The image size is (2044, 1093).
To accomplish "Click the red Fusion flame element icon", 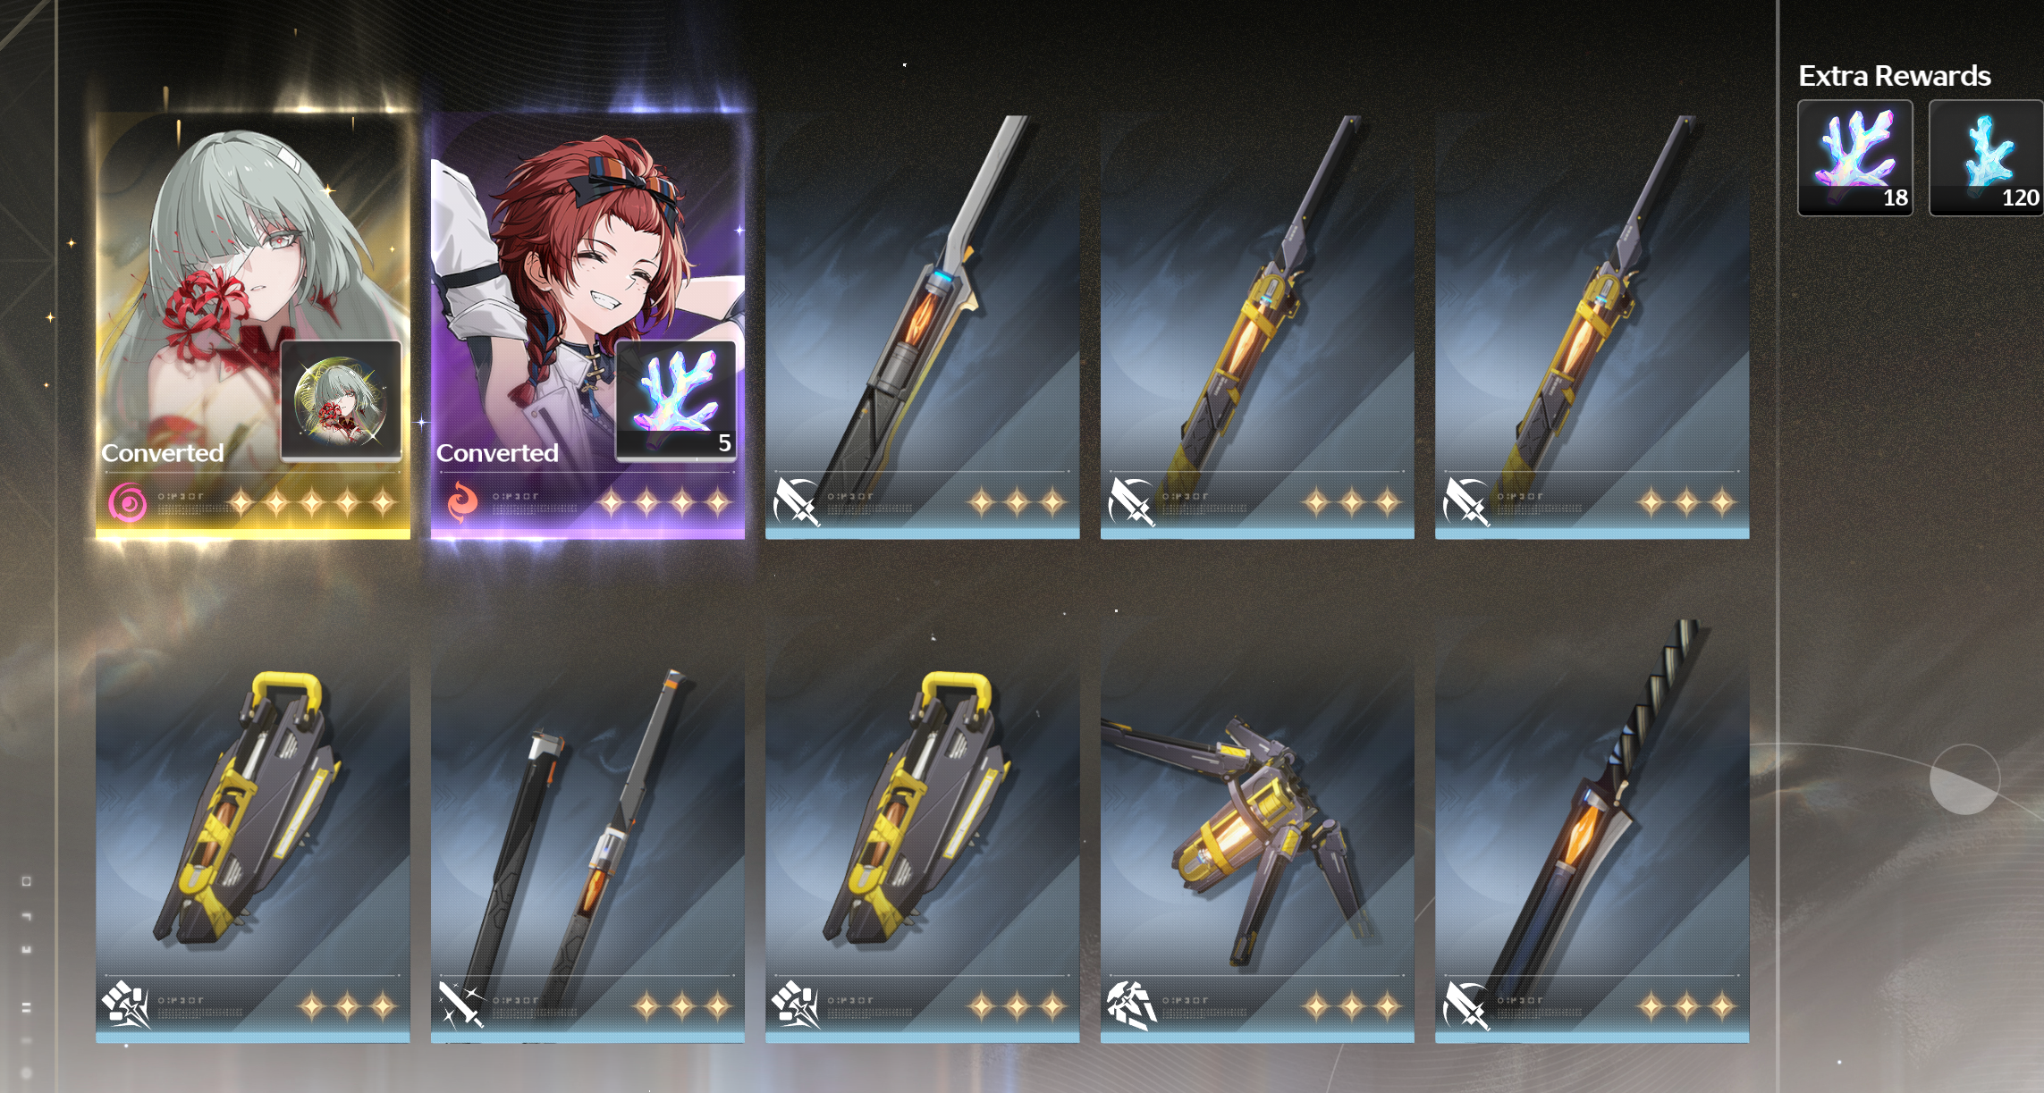I will coord(461,503).
